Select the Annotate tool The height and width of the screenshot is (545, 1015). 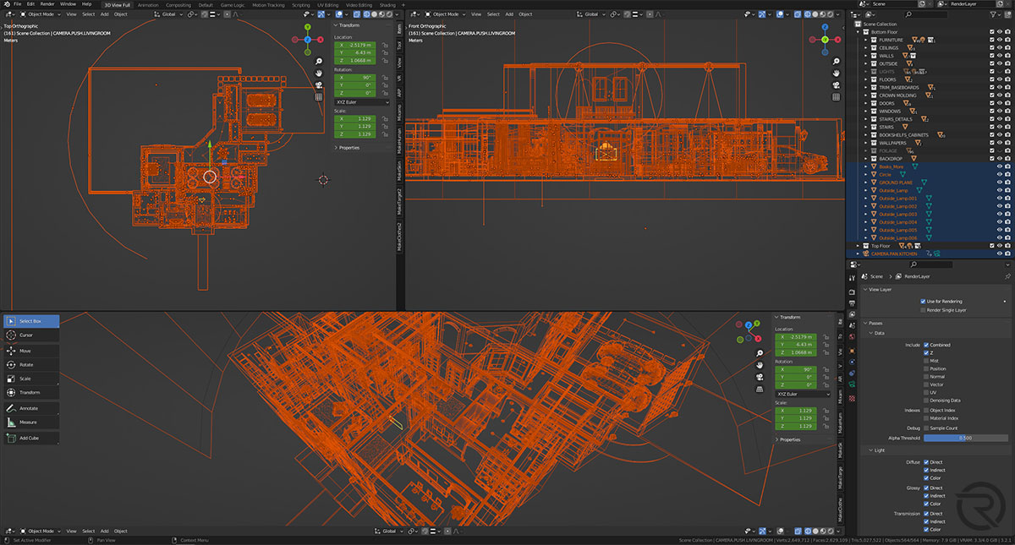(x=31, y=408)
